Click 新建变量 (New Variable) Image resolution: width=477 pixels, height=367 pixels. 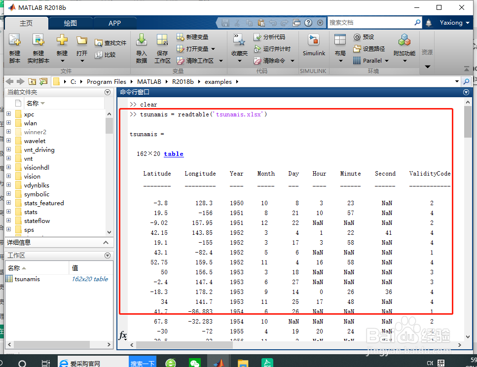tap(192, 37)
